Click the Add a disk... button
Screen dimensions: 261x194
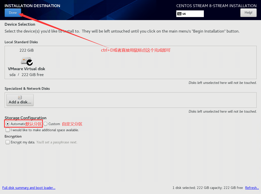click(x=20, y=100)
